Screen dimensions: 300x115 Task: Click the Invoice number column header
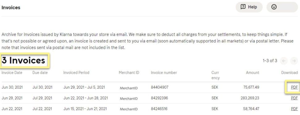(164, 73)
